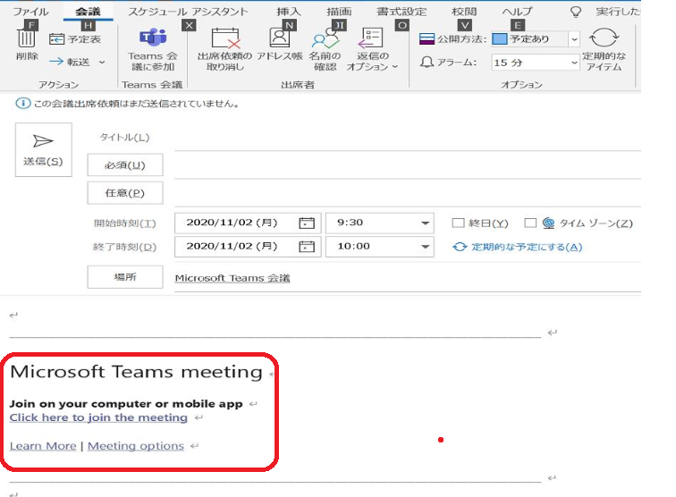Open start date calendar picker icon

click(x=307, y=223)
